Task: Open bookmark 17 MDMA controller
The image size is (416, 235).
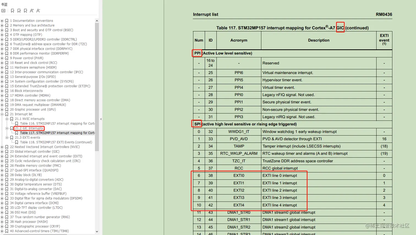Action: (30, 95)
